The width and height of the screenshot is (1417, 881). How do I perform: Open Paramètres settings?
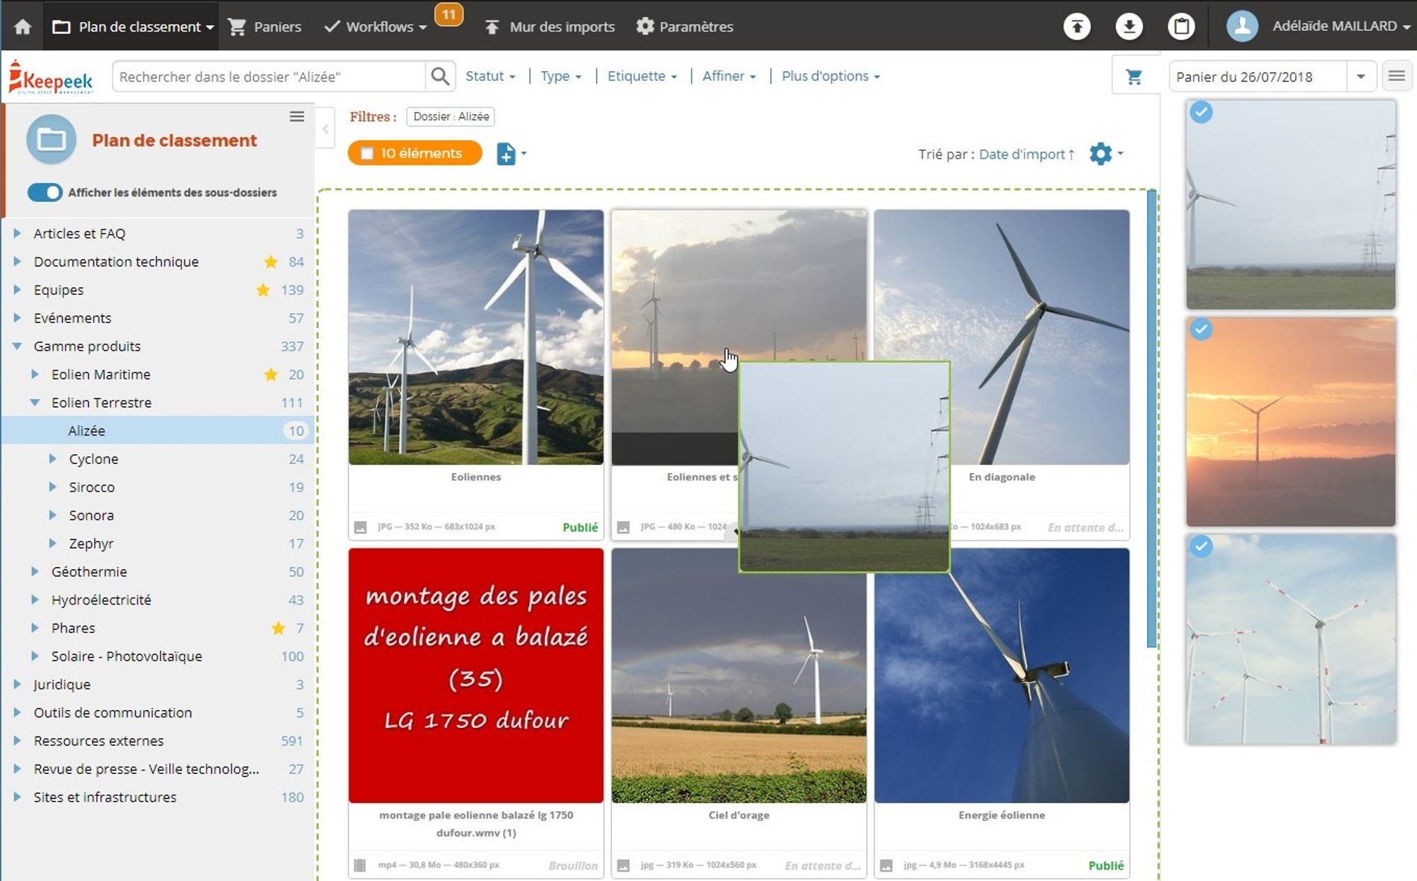684,27
